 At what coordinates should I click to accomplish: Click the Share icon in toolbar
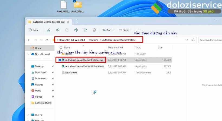(85, 30)
